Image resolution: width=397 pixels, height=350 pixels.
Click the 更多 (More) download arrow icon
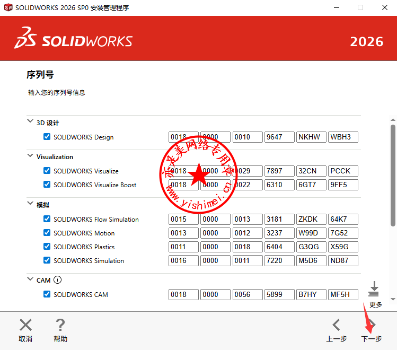(374, 289)
